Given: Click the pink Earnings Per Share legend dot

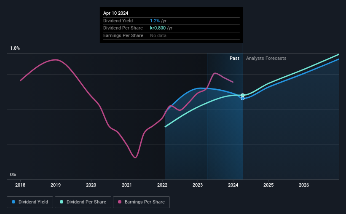Looking at the screenshot, I should pos(120,202).
